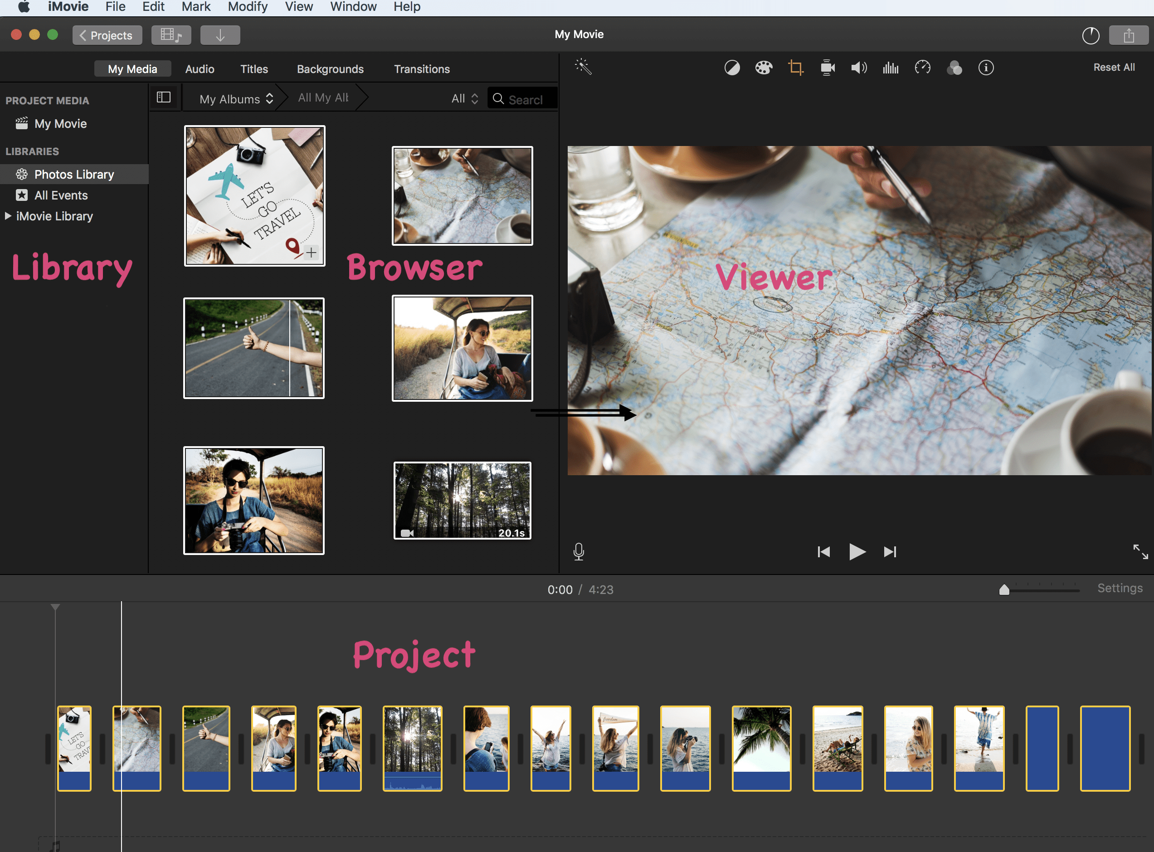Screen dimensions: 1154x852
Task: Open the Window menu
Action: pyautogui.click(x=353, y=7)
